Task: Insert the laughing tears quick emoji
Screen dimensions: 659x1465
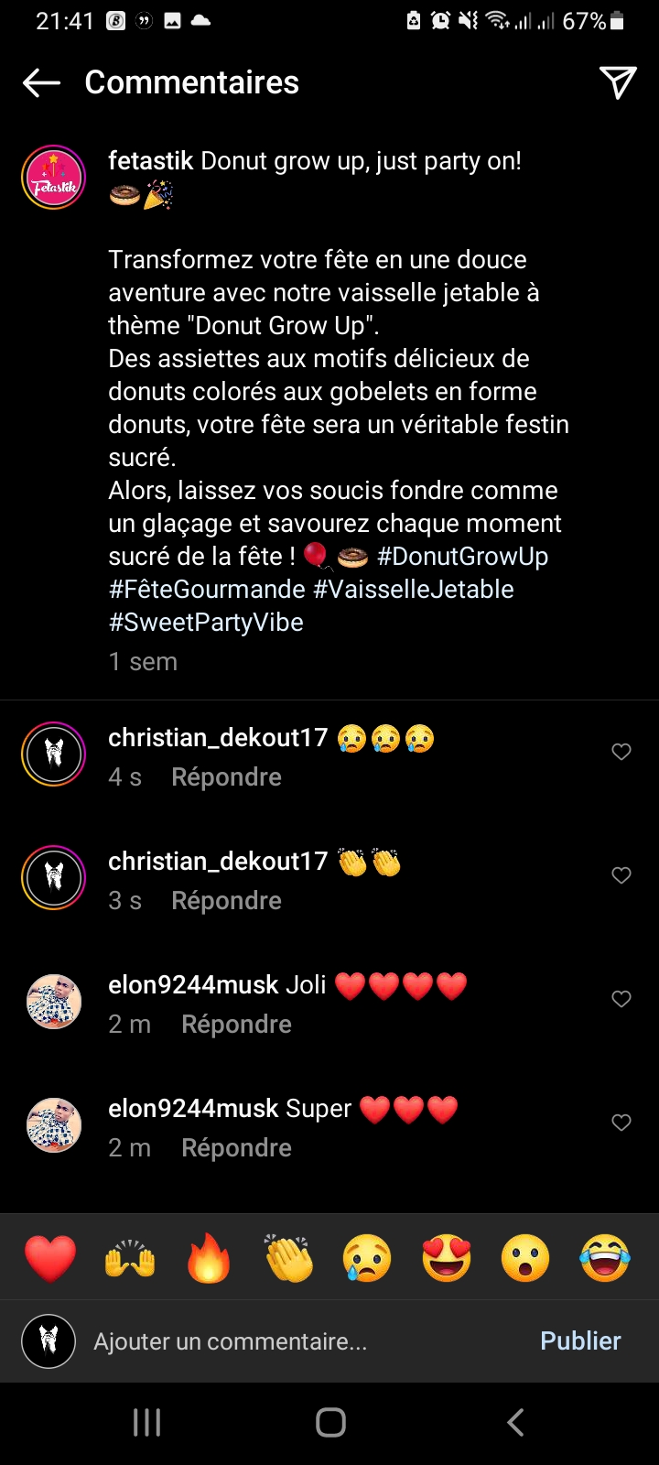Action: click(605, 1258)
